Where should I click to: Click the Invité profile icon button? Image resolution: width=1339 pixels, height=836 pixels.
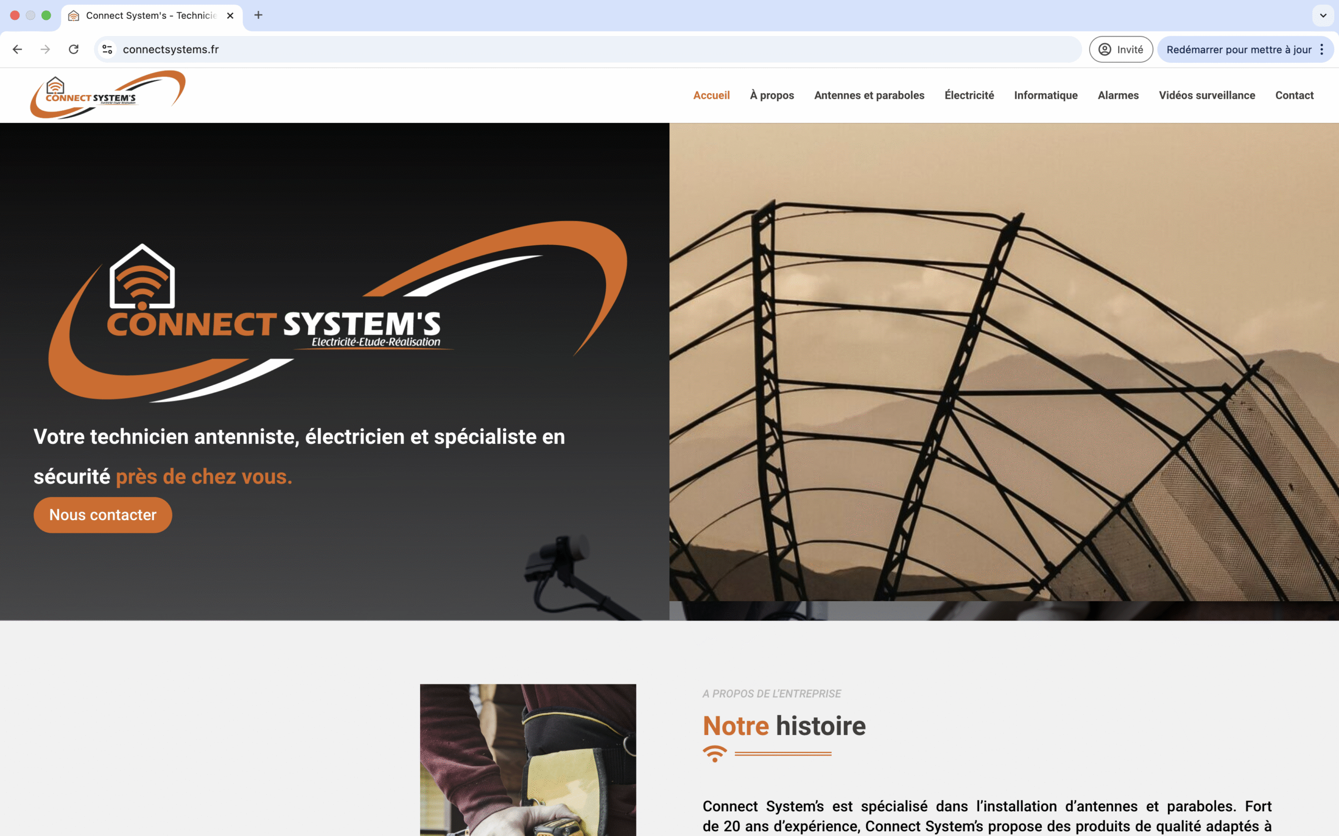click(x=1120, y=49)
